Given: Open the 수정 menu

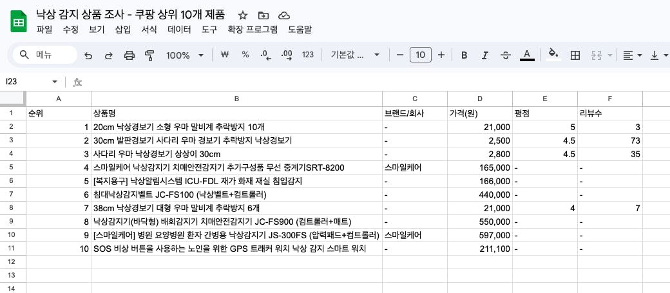Looking at the screenshot, I should tap(70, 30).
